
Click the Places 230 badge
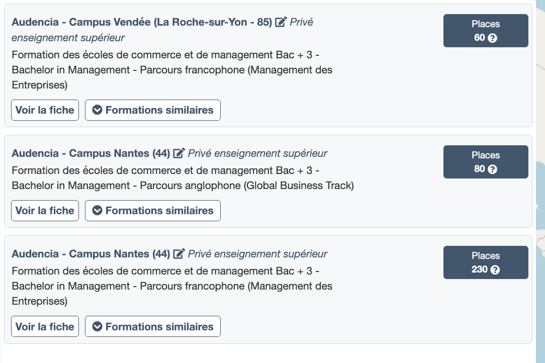coord(486,262)
